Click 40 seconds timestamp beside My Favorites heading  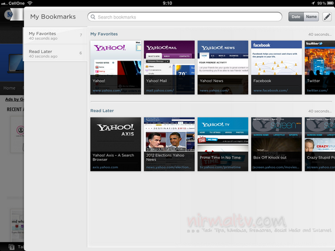point(320,35)
